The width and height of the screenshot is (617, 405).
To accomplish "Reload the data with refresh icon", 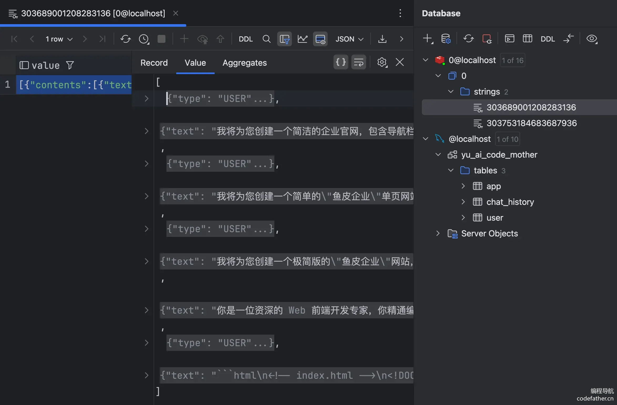I will pyautogui.click(x=125, y=39).
